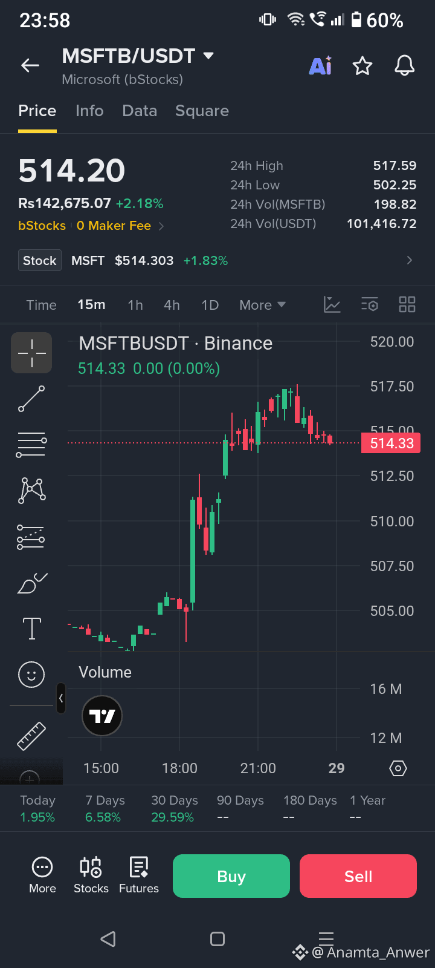Select the Fibonacci retracement tool
The height and width of the screenshot is (968, 435).
31,445
